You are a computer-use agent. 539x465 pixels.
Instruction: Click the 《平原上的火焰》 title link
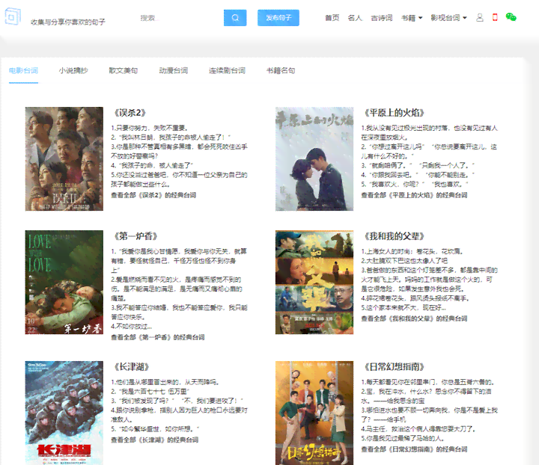pyautogui.click(x=395, y=113)
